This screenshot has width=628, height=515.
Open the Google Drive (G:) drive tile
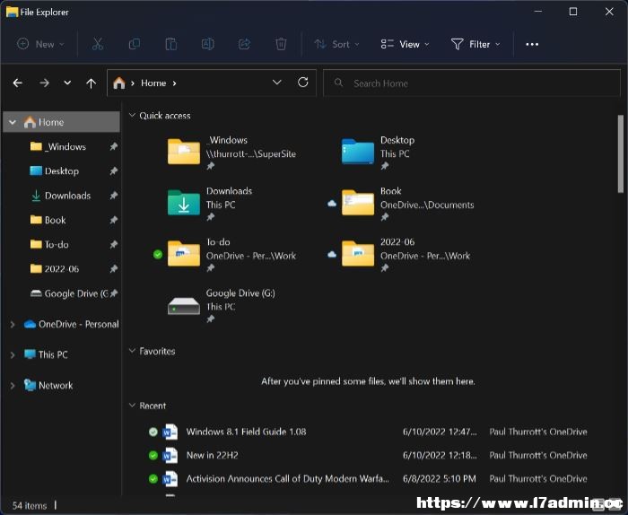point(184,306)
